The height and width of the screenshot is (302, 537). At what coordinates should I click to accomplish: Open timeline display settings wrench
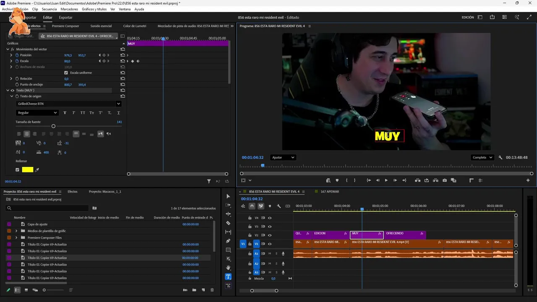(x=279, y=206)
